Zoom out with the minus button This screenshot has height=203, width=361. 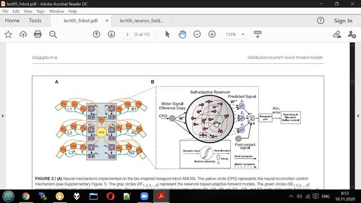click(197, 34)
